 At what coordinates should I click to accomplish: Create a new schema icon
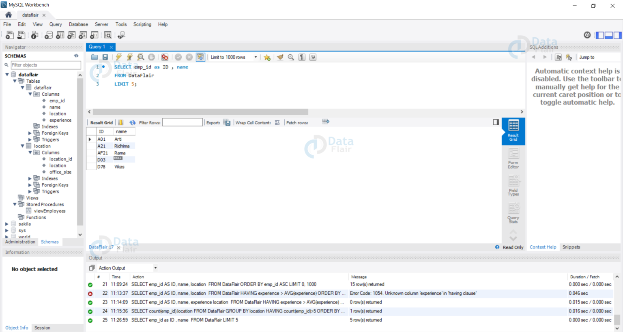point(49,35)
